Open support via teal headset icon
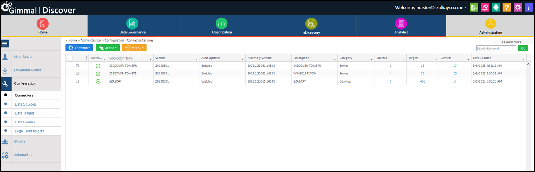 [496, 7]
